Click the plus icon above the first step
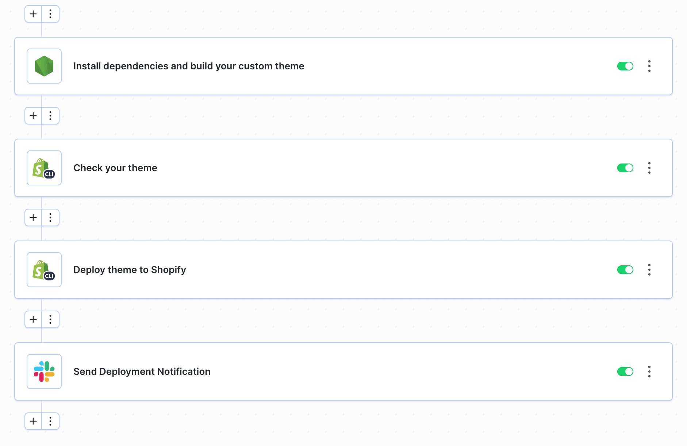The image size is (687, 446). 33,14
